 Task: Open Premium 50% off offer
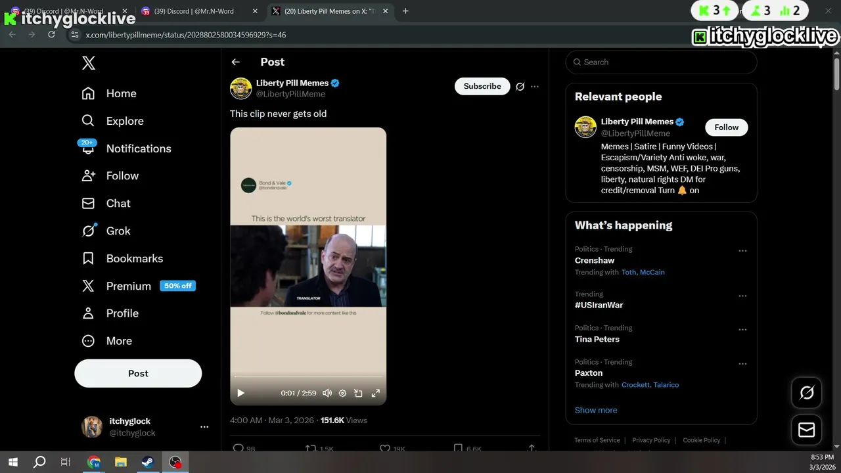(x=138, y=286)
